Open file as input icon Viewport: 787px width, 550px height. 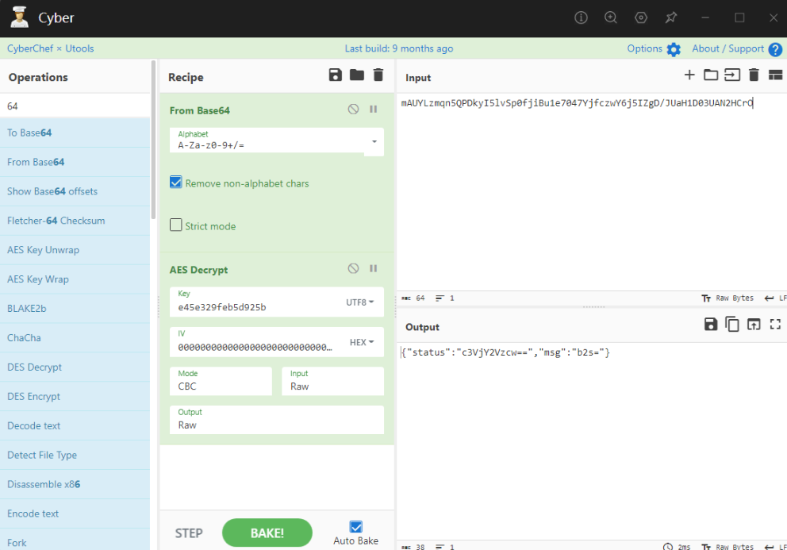pos(732,75)
